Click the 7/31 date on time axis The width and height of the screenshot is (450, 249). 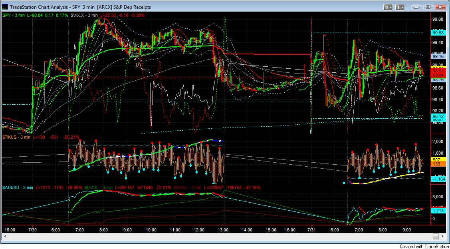[311, 230]
